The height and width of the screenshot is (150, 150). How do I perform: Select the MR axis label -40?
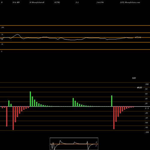pyautogui.click(x=146, y=118)
